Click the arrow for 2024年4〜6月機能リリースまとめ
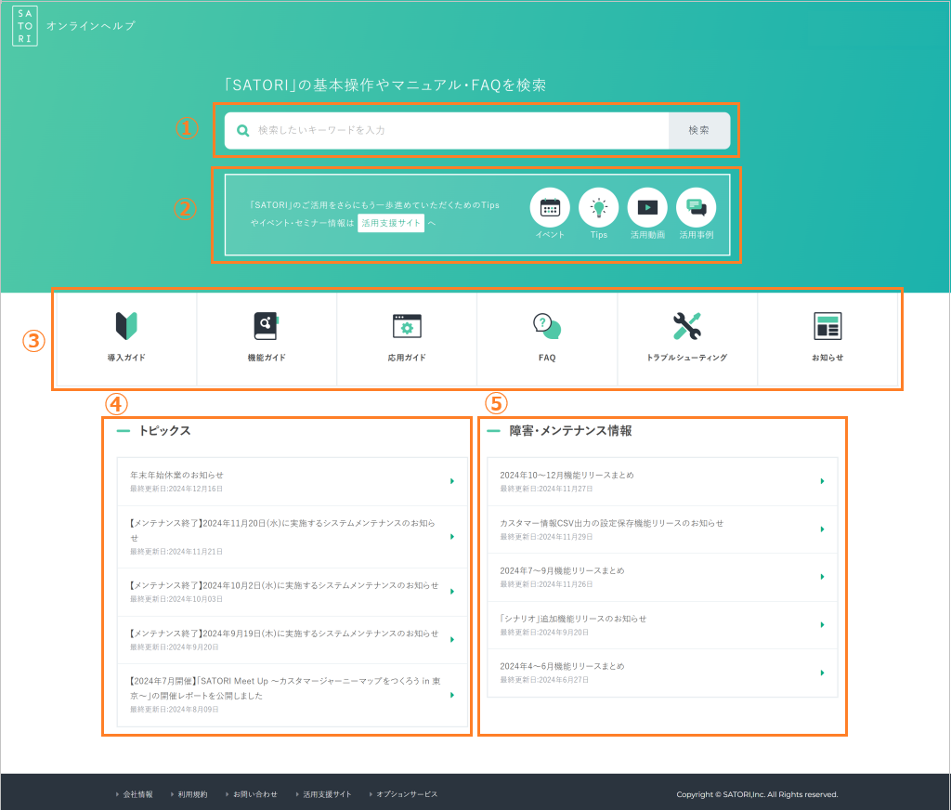Screen dimensions: 951x810 point(822,673)
